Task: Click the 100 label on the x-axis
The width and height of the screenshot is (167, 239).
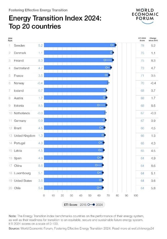Action: coord(135,195)
